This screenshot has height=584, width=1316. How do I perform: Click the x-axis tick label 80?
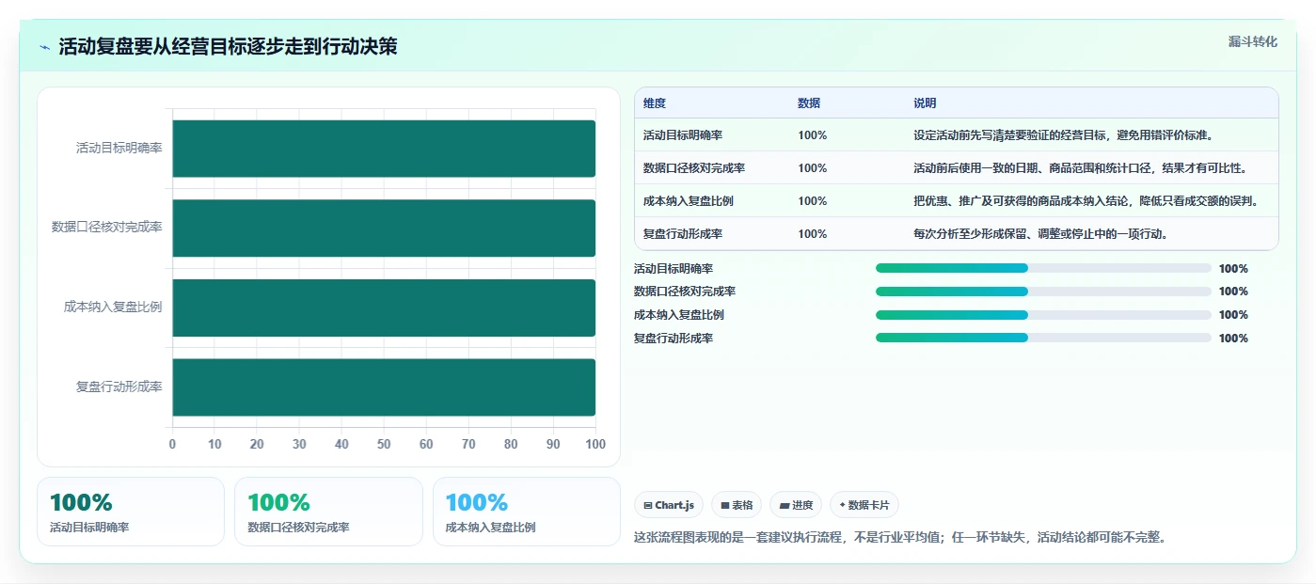pyautogui.click(x=511, y=444)
